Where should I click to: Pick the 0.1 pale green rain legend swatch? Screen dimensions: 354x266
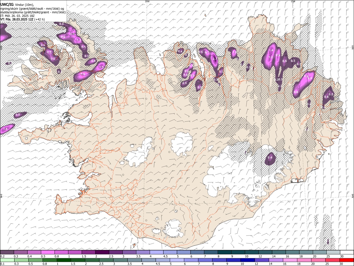(x=7, y=260)
